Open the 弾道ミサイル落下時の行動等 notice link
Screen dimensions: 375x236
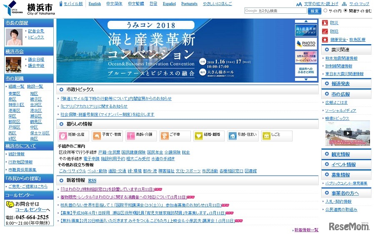click(116, 99)
